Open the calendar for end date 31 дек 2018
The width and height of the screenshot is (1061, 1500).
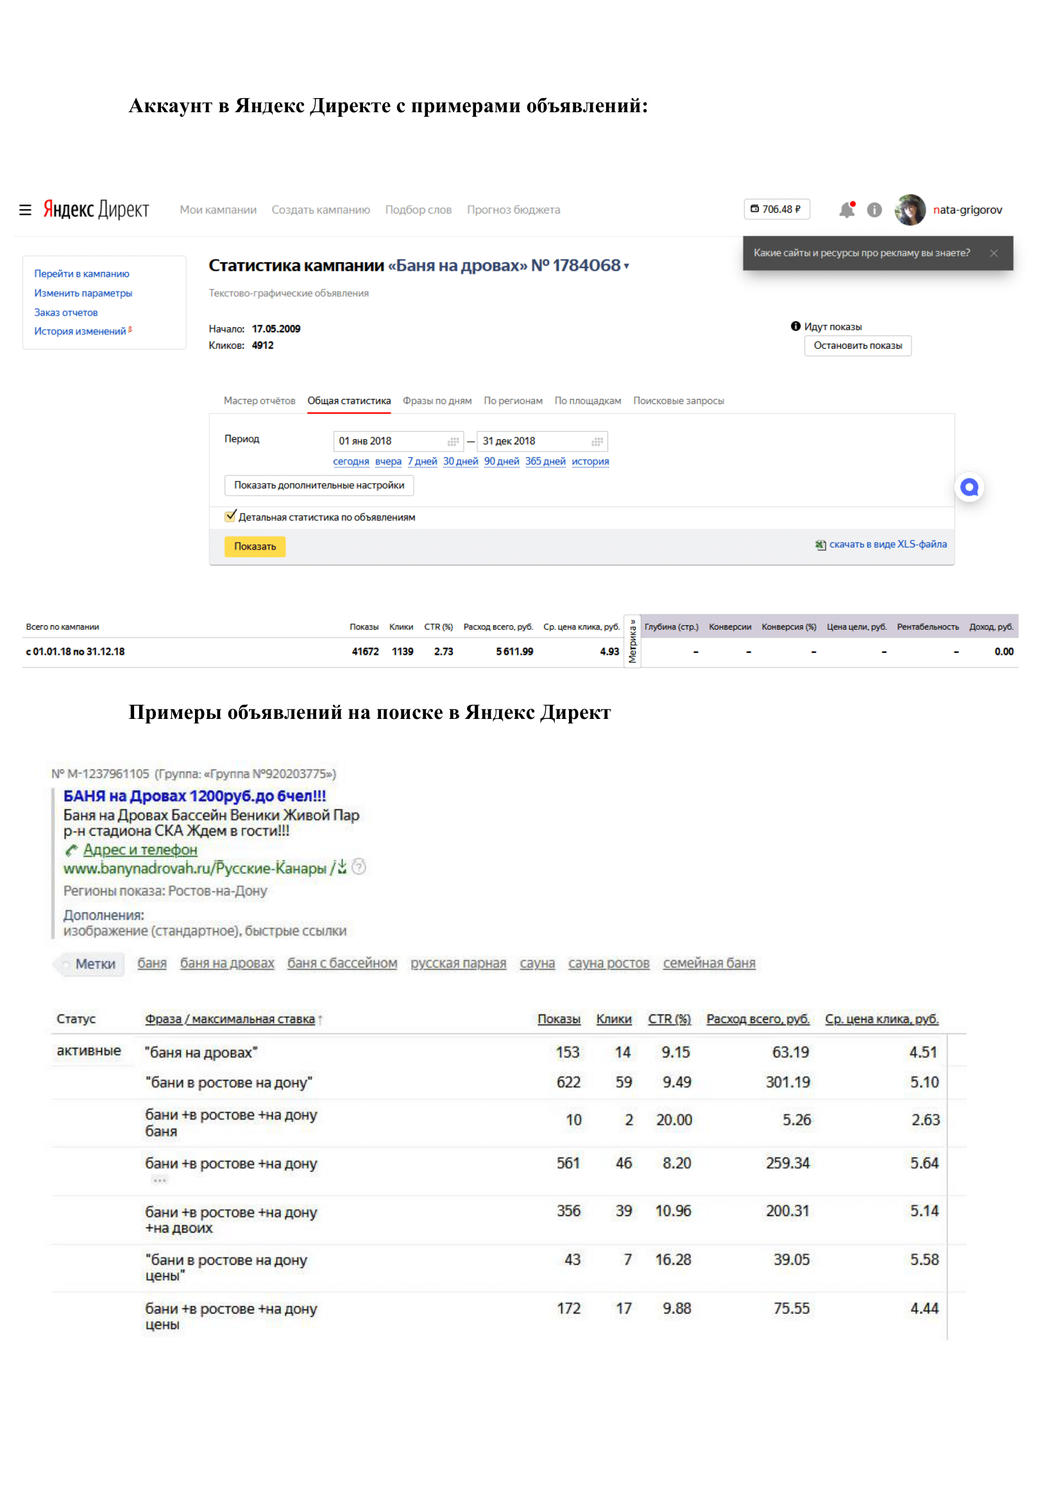click(597, 442)
